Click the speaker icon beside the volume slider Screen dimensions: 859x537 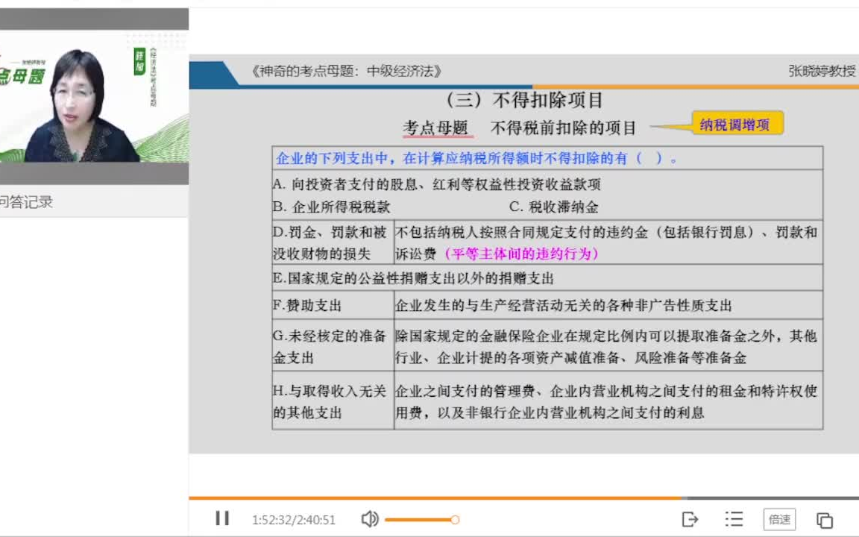click(x=371, y=518)
